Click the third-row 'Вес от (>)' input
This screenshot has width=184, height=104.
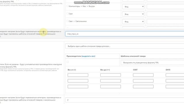tap(78, 87)
